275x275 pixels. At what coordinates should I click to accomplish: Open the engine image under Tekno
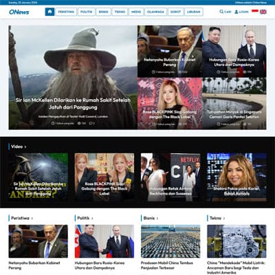pos(236,241)
